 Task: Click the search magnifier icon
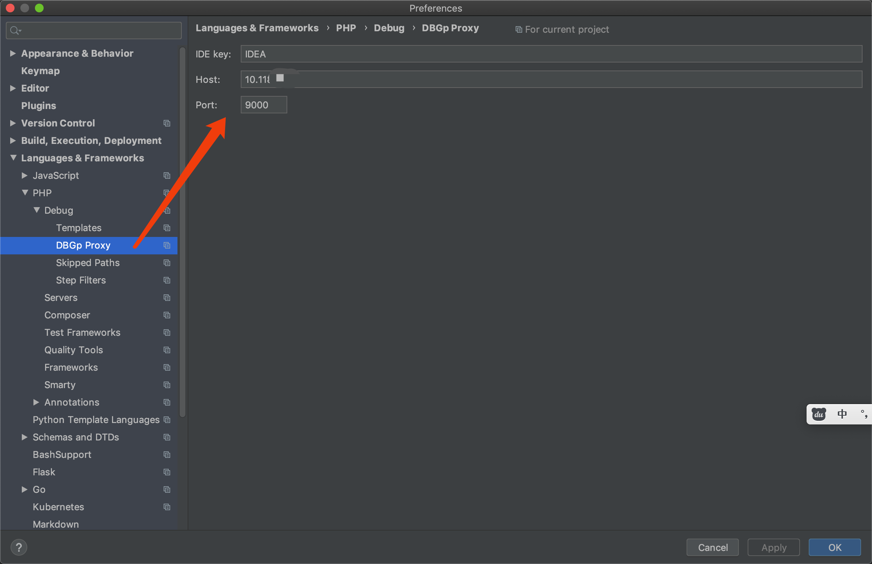point(14,31)
